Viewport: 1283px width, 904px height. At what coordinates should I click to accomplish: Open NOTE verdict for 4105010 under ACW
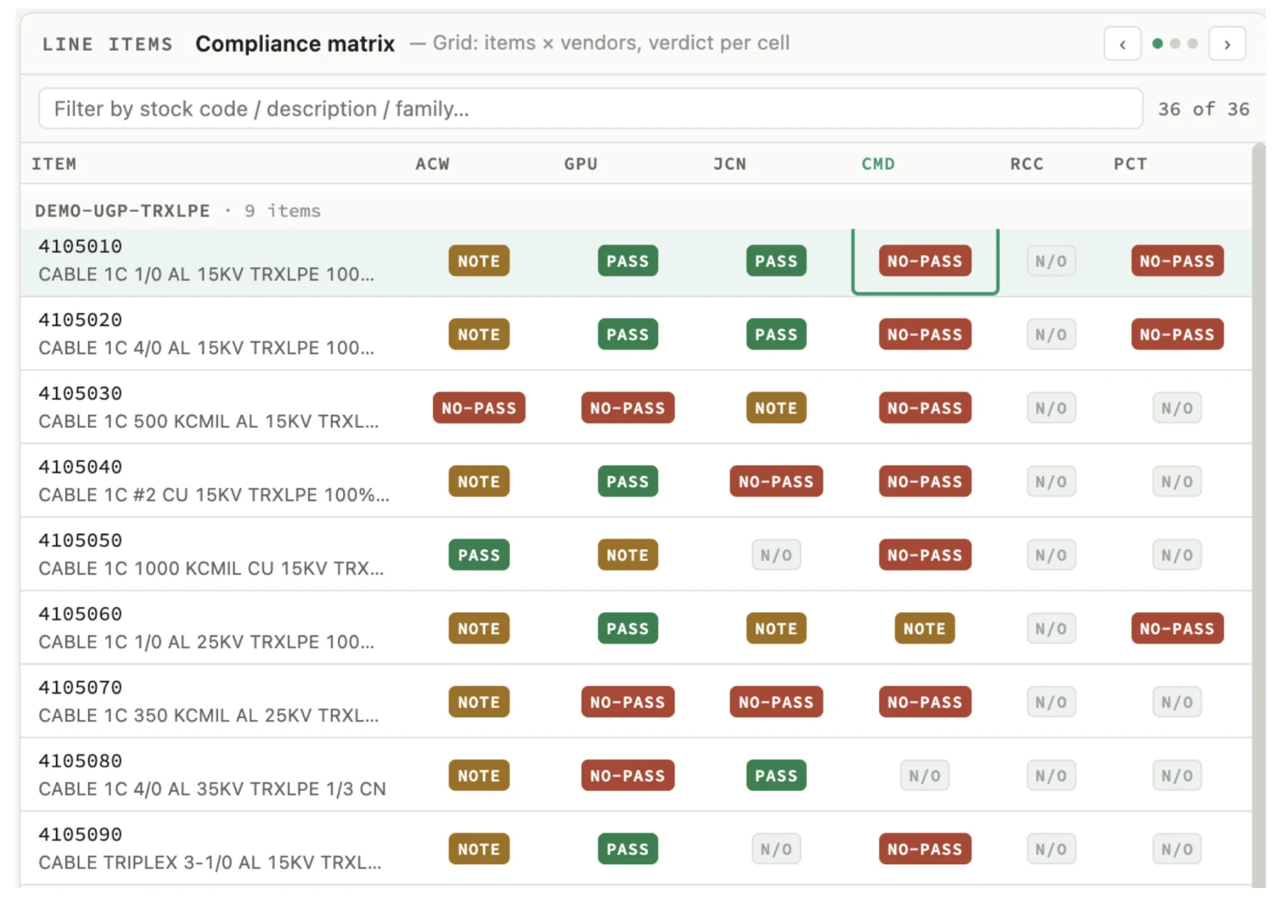pos(479,261)
